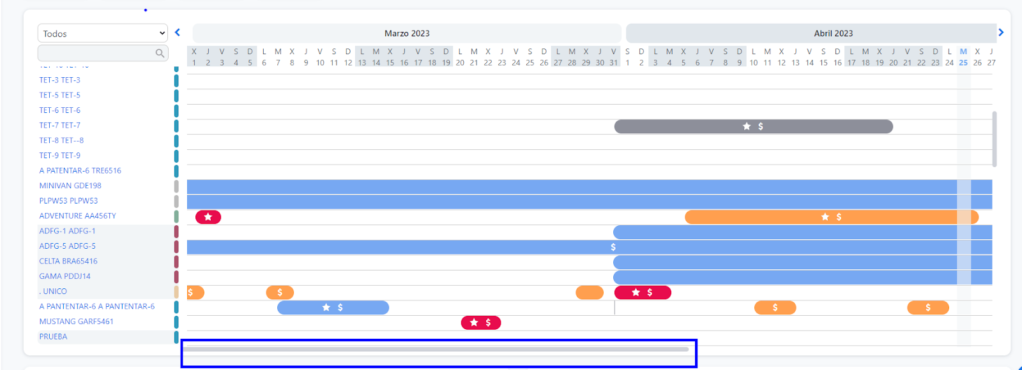
Task: Click star icon on gray TET-7 reservation
Action: tap(746, 126)
